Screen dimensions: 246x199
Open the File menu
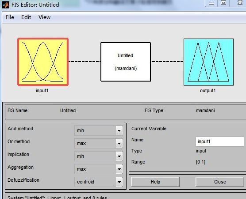coord(10,17)
